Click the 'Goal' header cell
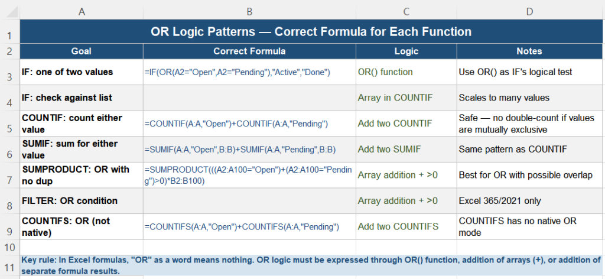 (82, 51)
